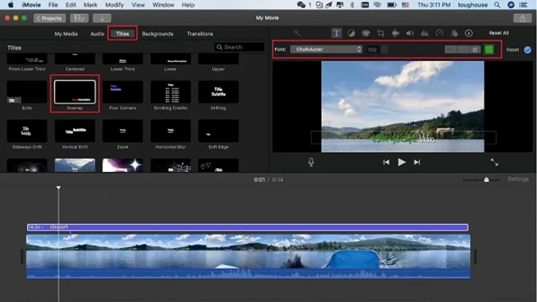Viewport: 537px width, 302px height.
Task: Click Reset next to the checkmark
Action: [x=512, y=50]
